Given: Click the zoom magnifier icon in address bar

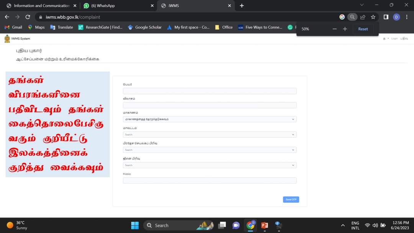Looking at the screenshot, I should [352, 17].
